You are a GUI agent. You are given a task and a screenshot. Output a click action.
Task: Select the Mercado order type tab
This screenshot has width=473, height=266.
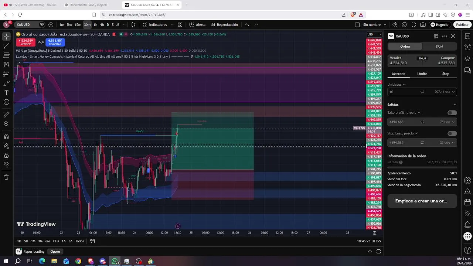[x=399, y=74]
